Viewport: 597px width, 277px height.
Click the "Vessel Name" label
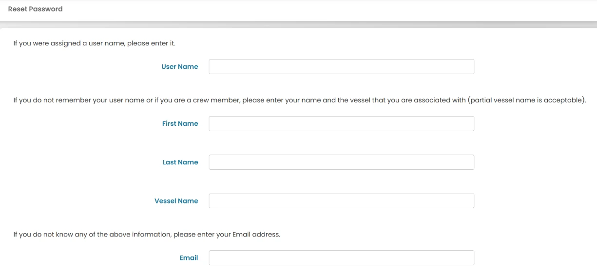pyautogui.click(x=176, y=201)
